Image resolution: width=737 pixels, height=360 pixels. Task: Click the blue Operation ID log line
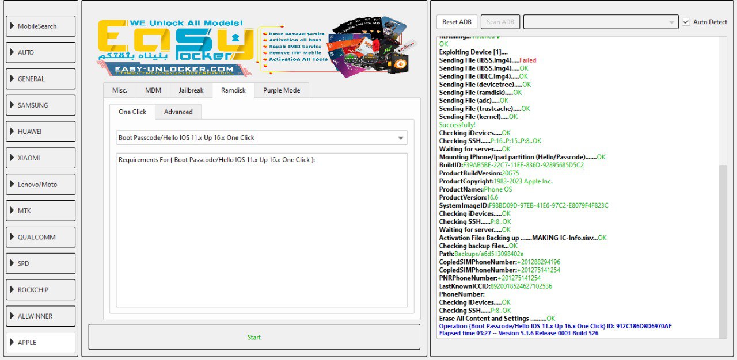(556, 326)
